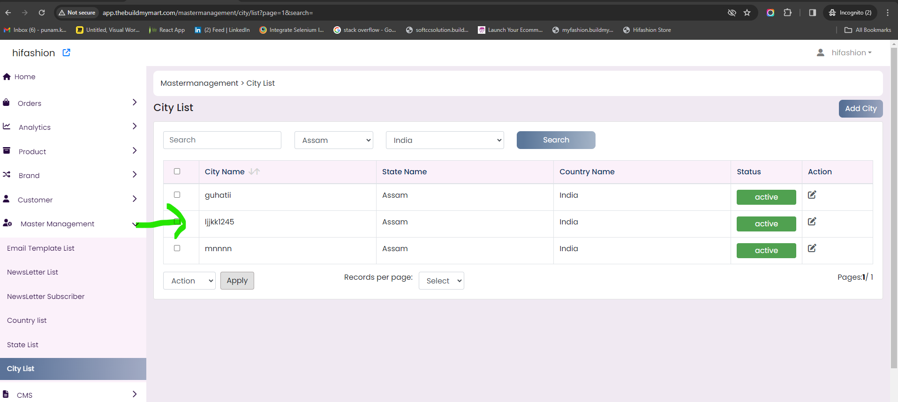Expand the Analytics menu chevron
This screenshot has width=898, height=402.
[x=135, y=126]
